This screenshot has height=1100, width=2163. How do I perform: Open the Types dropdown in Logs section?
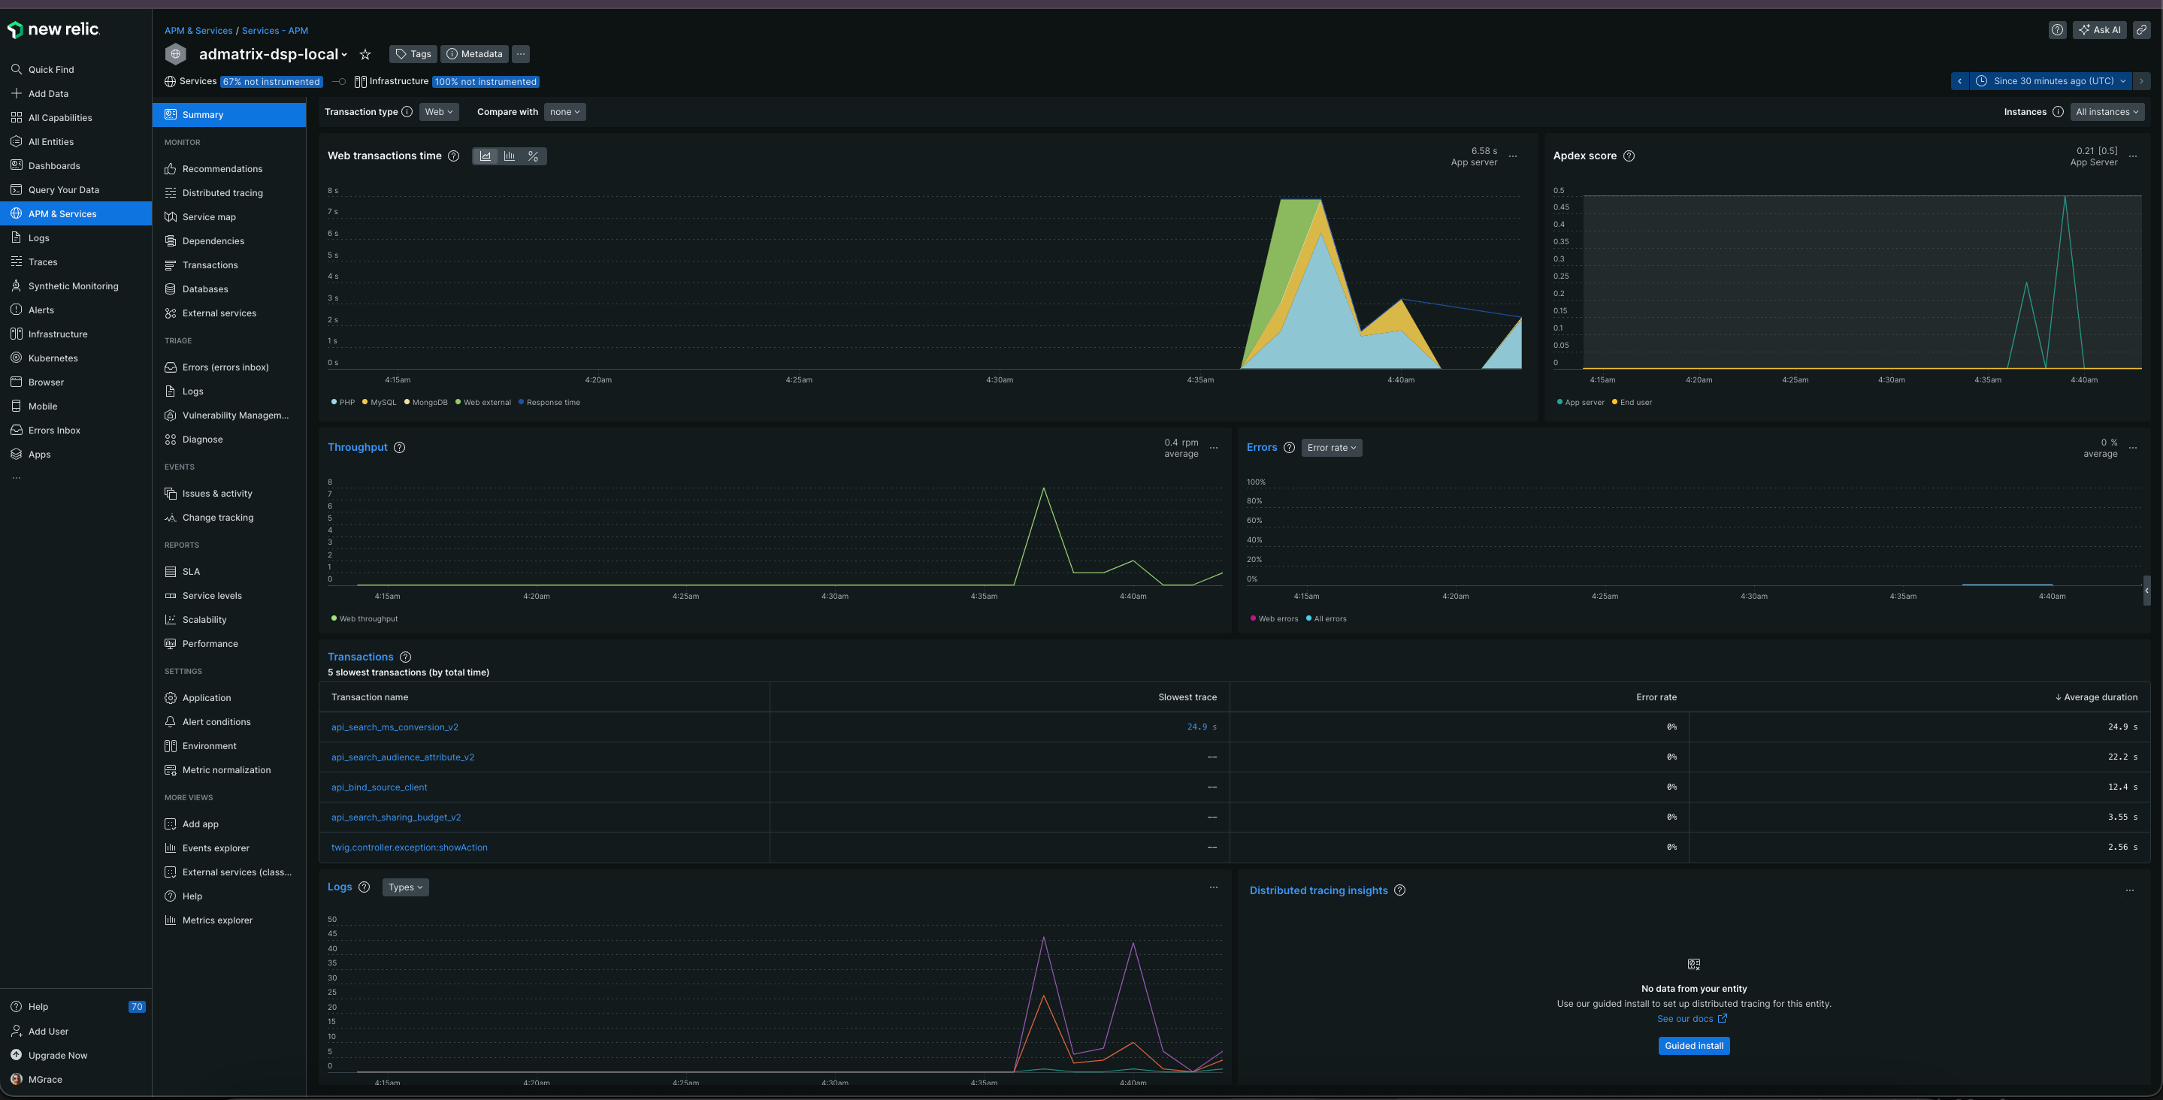point(404,887)
